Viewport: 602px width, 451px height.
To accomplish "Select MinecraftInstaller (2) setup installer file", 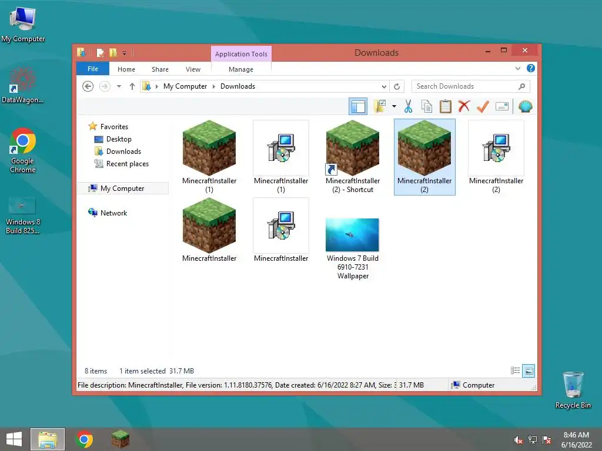I will [x=496, y=157].
